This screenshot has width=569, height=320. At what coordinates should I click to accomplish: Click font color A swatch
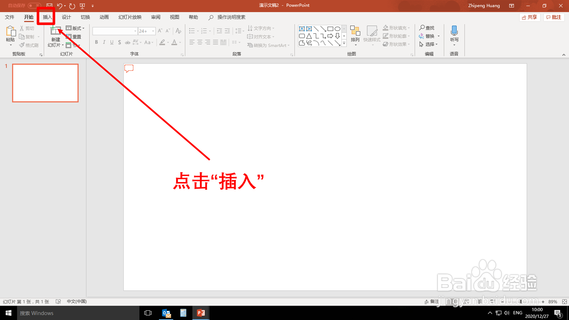pos(174,42)
